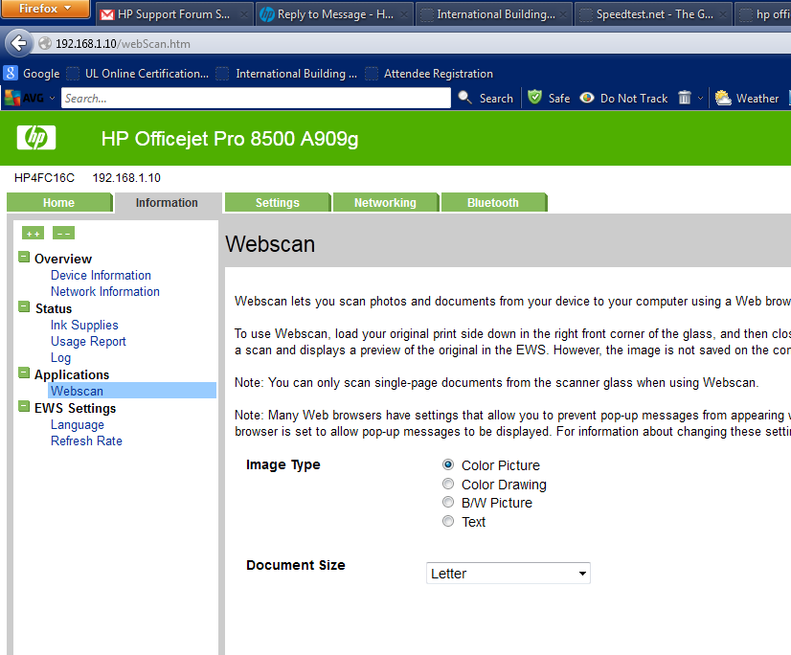Switch to HP Support Forum tab
This screenshot has height=655, width=791.
173,14
